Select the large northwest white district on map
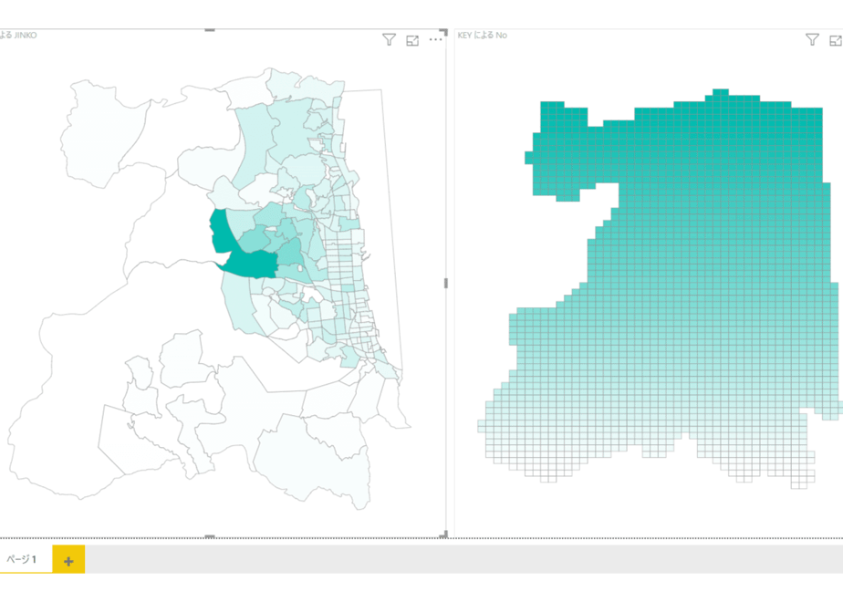The image size is (843, 602). point(102,134)
